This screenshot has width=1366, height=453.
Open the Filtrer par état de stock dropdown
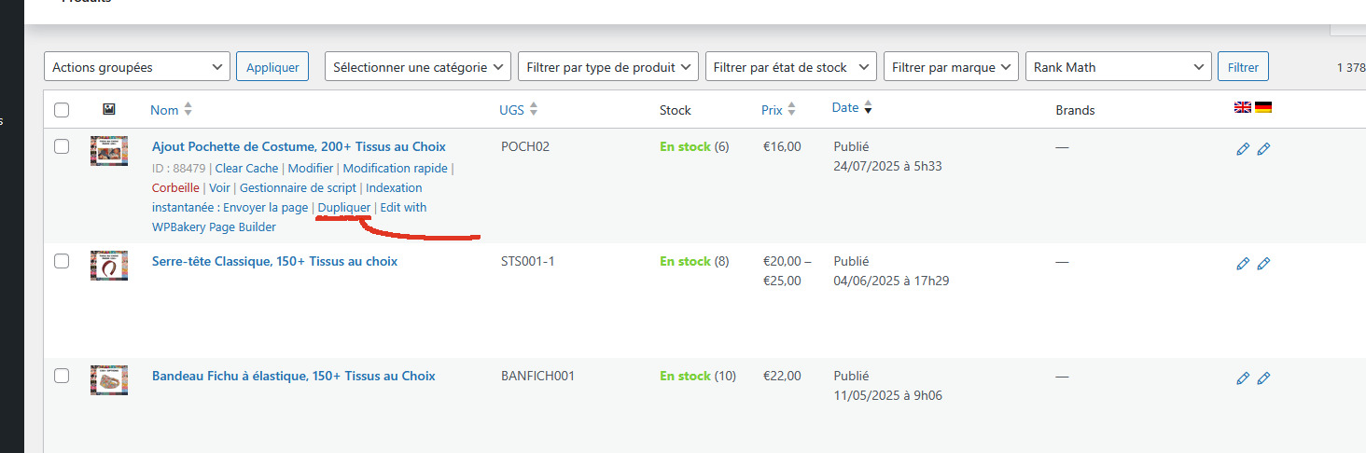pyautogui.click(x=790, y=67)
